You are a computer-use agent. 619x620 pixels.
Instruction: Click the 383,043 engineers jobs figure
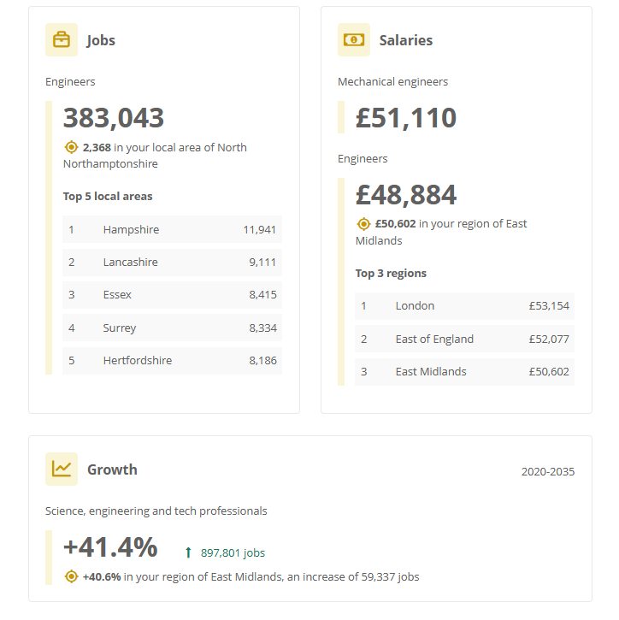pos(114,118)
